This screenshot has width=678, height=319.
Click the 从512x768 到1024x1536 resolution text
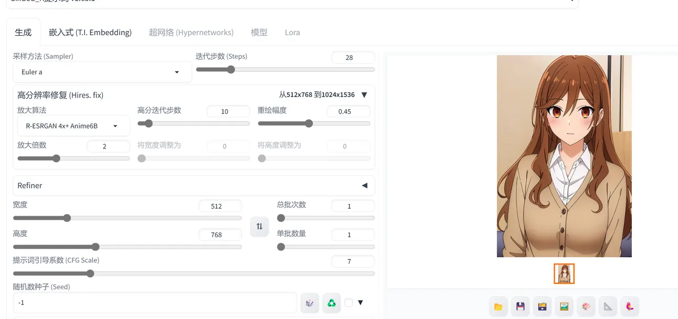[317, 95]
